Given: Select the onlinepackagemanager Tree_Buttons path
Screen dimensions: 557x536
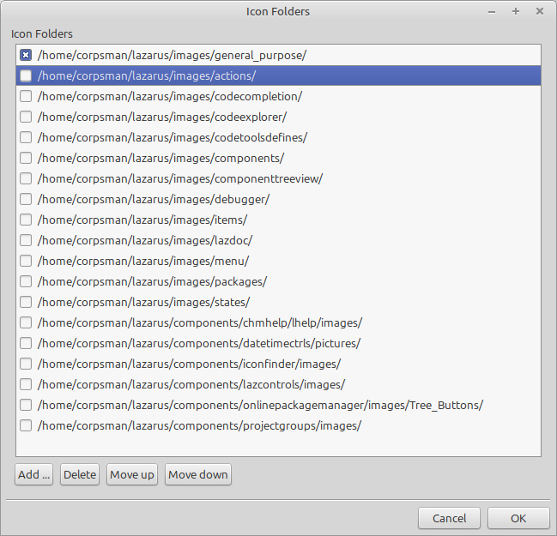Looking at the screenshot, I should (x=260, y=405).
